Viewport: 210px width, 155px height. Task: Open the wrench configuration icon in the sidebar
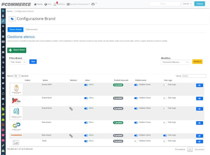3,21
